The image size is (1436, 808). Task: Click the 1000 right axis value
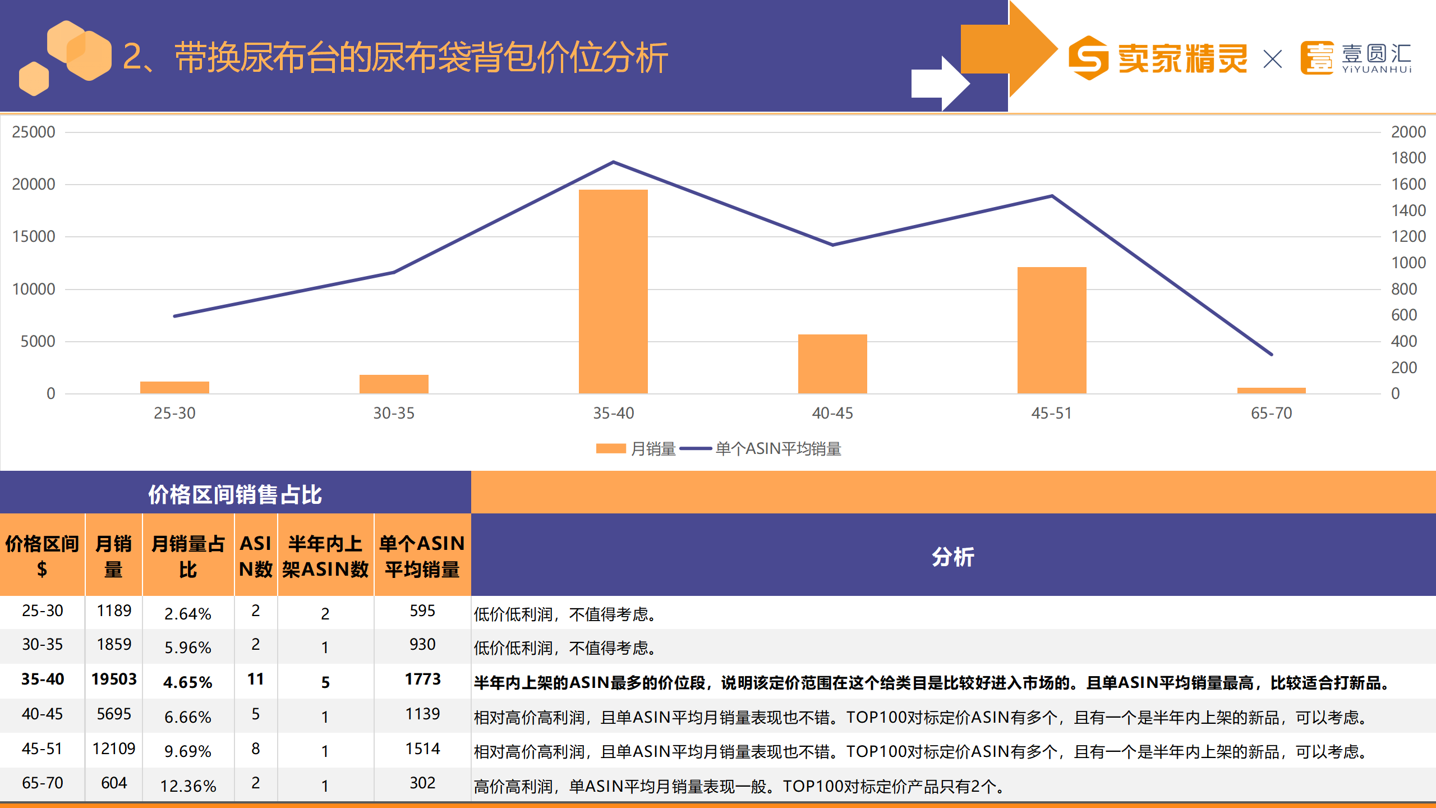click(x=1408, y=263)
